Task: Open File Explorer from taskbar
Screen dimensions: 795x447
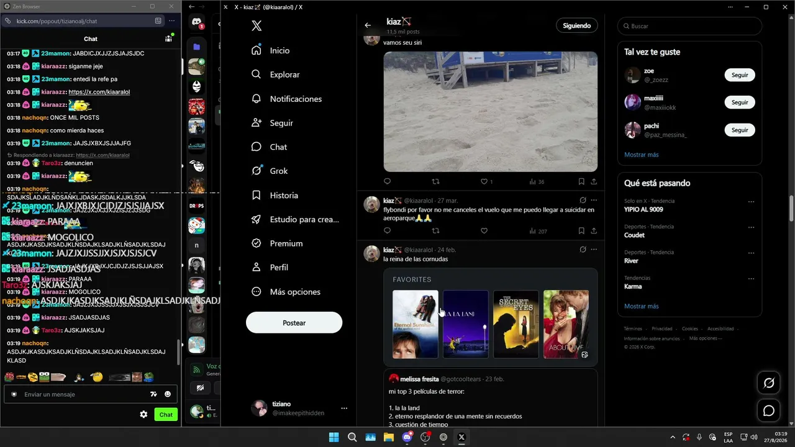Action: click(389, 437)
